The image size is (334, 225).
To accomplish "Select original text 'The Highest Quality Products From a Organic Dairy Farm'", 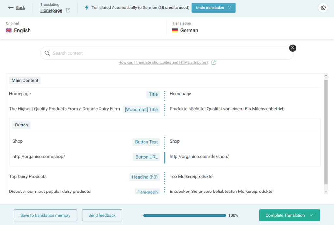I will tap(65, 109).
